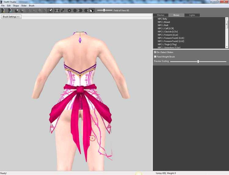Select NPC L Calf [LClf] bone
This screenshot has height=175, width=229.
[166, 28]
